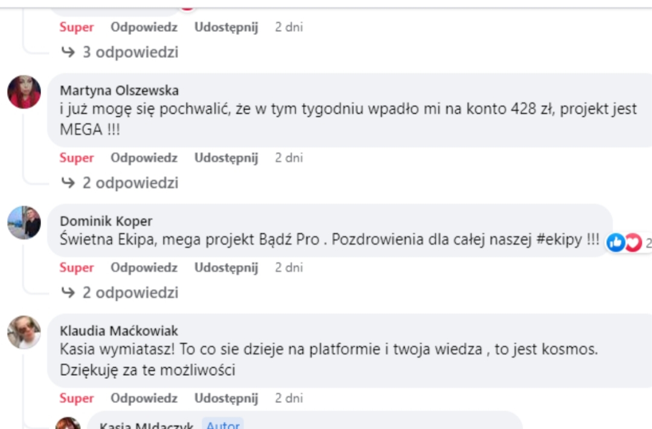Click the 2 dni timestamp under Dominik's comment
This screenshot has height=429, width=652.
click(289, 267)
